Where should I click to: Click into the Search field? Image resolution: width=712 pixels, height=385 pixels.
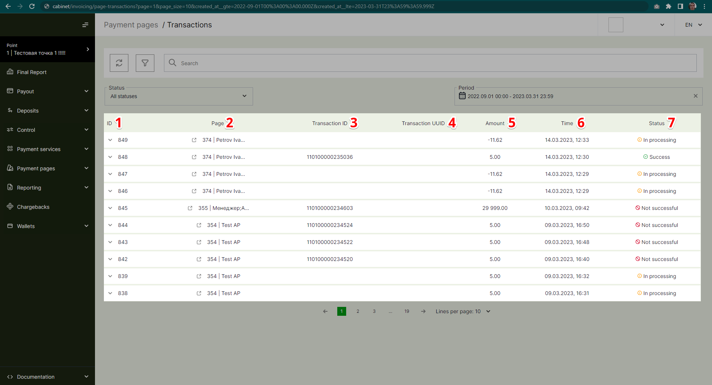click(x=430, y=63)
